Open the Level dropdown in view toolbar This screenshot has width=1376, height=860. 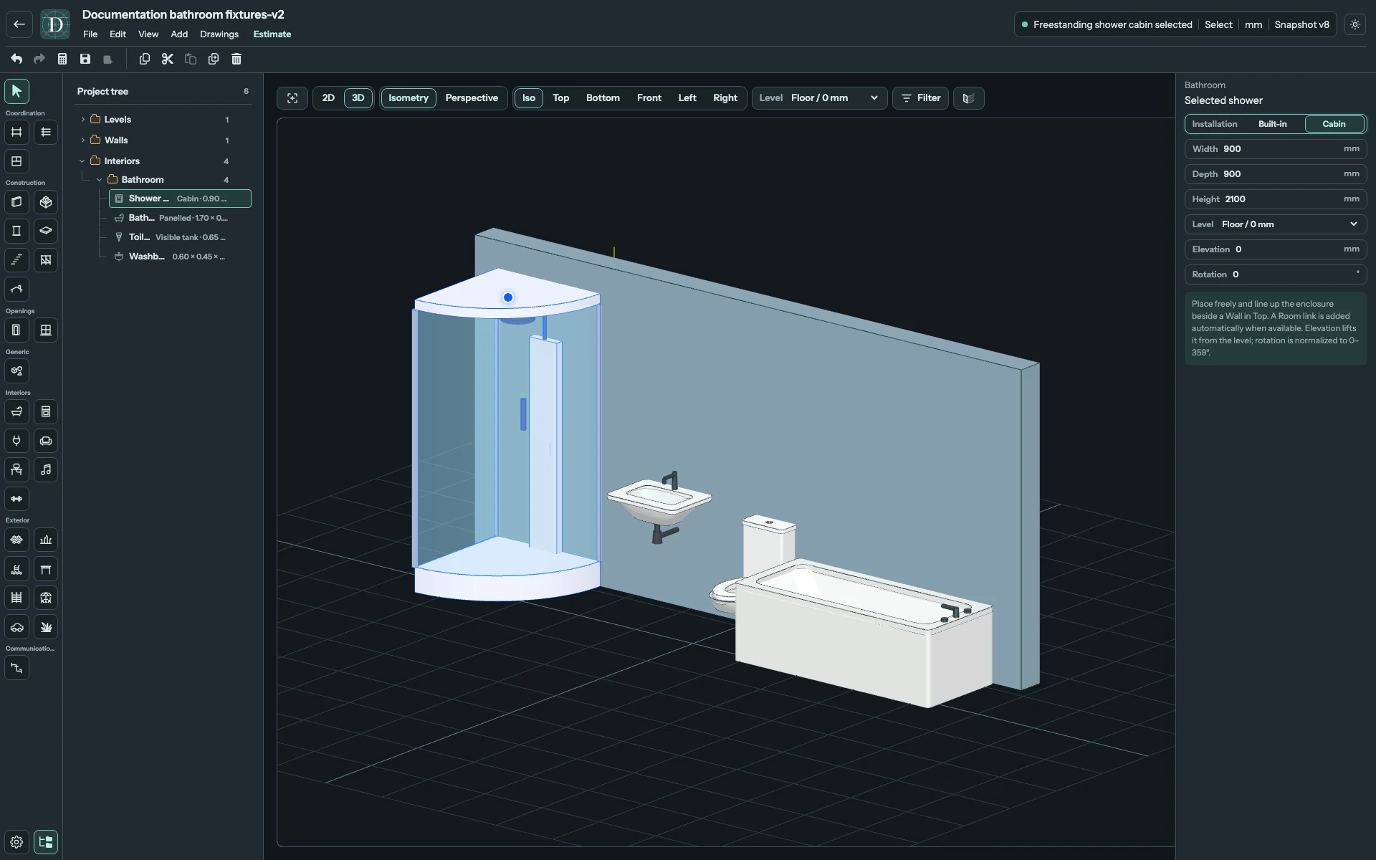pos(819,98)
